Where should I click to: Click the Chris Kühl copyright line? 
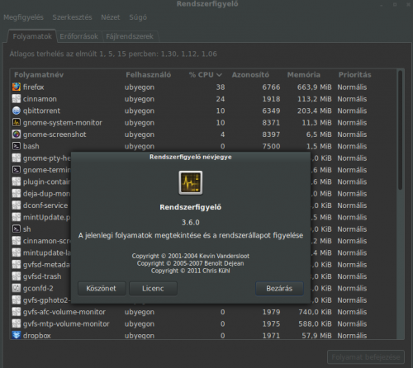(x=191, y=271)
